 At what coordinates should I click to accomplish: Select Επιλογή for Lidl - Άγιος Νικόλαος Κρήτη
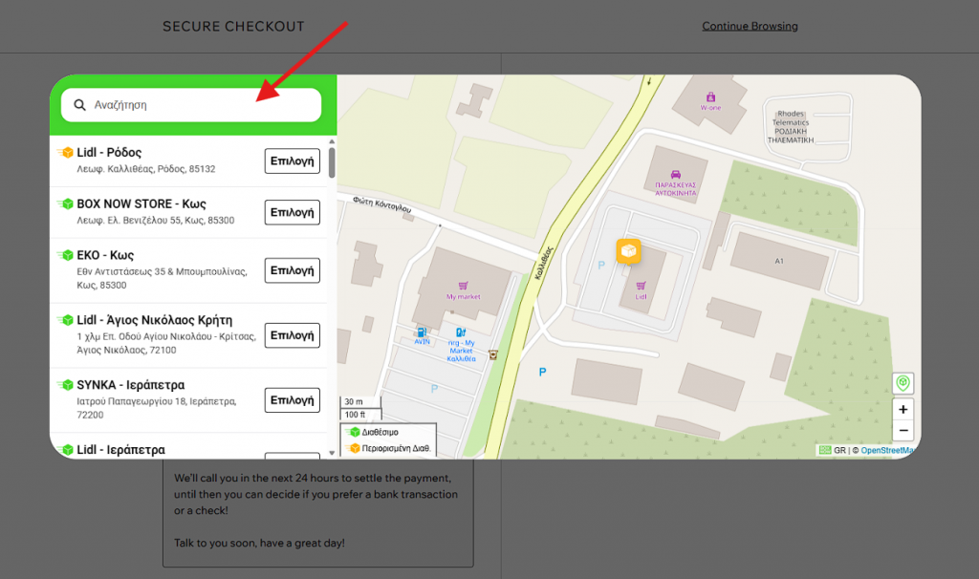[x=292, y=335]
